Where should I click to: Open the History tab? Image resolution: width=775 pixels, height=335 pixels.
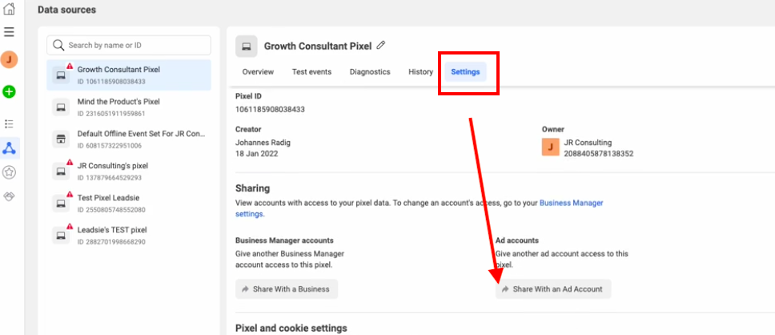click(x=420, y=72)
